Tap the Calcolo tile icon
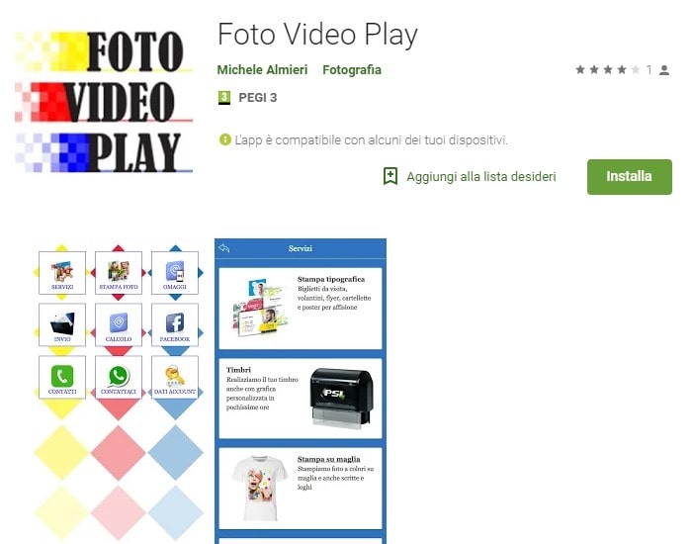The width and height of the screenshot is (692, 544). pos(119,323)
